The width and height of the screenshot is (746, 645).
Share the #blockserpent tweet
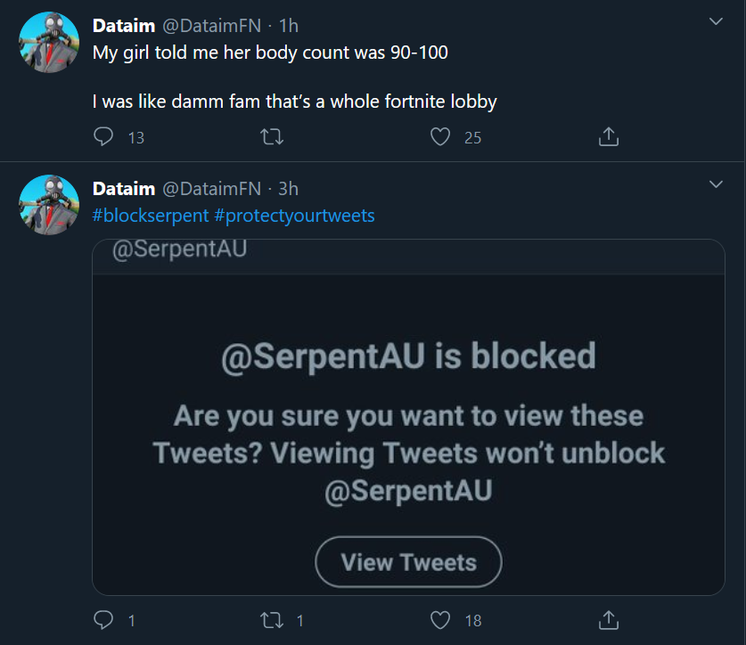(x=608, y=620)
